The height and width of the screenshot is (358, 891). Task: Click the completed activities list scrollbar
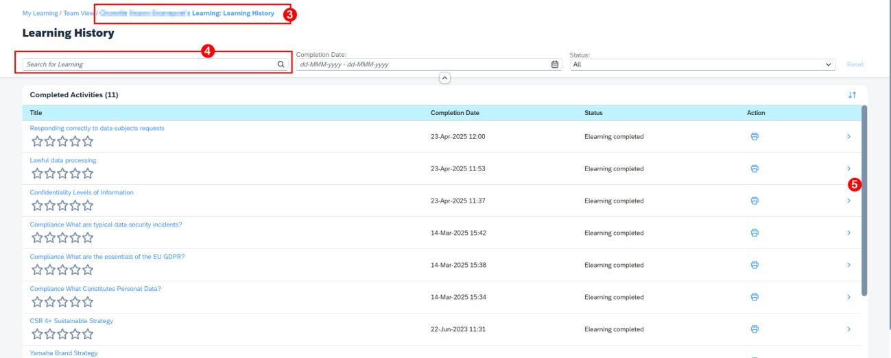[864, 200]
